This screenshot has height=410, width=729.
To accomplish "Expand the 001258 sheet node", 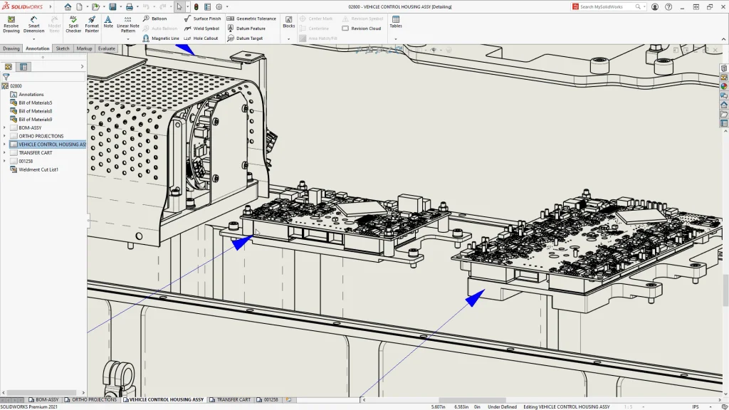I will (x=4, y=161).
